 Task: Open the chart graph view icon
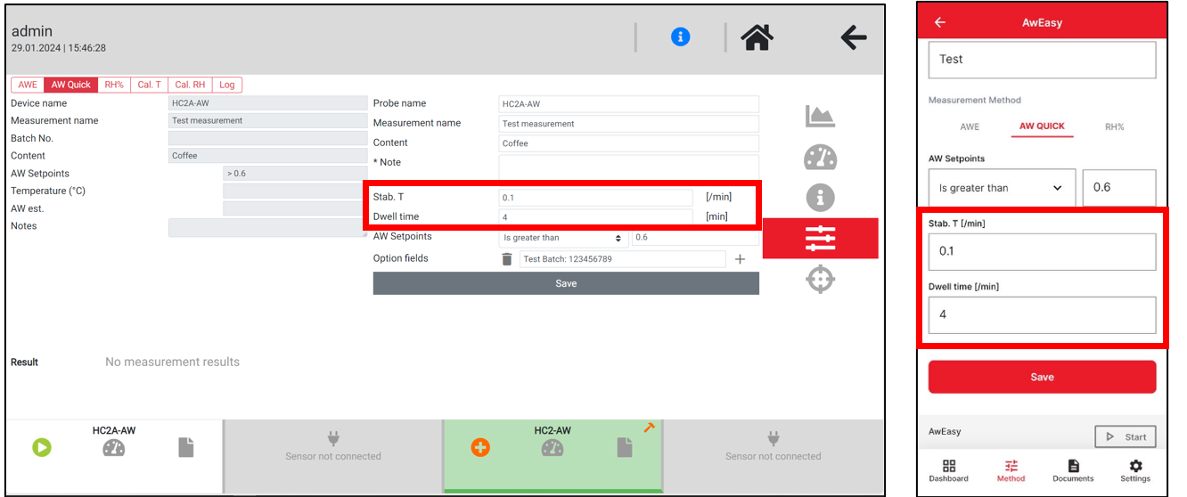point(820,116)
